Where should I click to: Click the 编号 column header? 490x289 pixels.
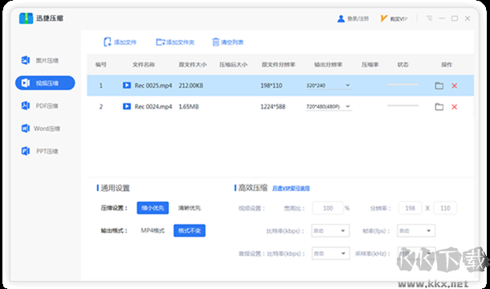100,65
